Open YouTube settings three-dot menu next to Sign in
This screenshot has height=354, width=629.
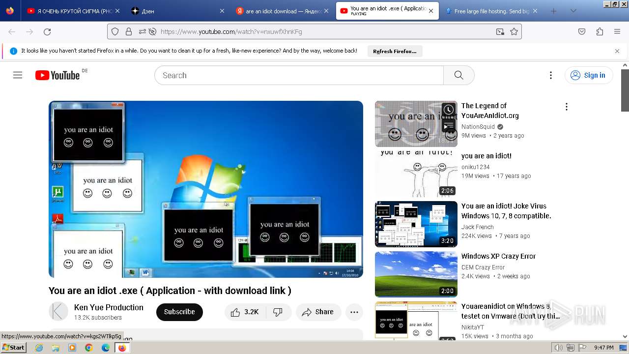click(x=551, y=75)
